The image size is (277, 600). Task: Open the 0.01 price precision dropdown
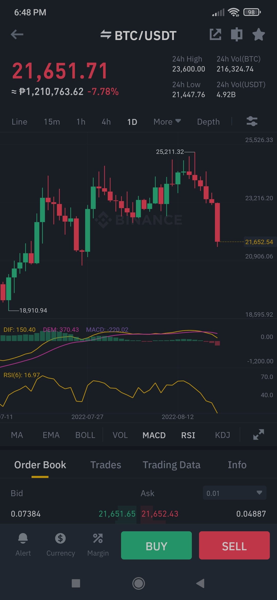pos(234,493)
